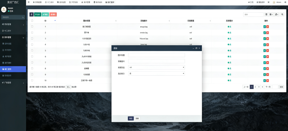The height and width of the screenshot is (131, 288).
Task: Click the red delete icon in row ID 1
Action: [268, 27]
